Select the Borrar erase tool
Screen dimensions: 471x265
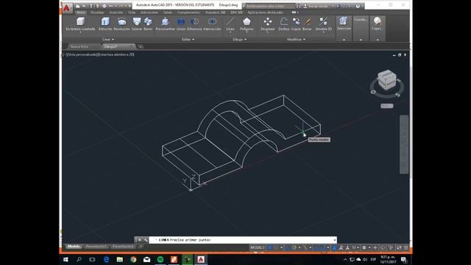307,24
